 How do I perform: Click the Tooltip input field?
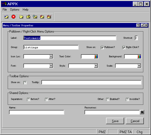click(x=91, y=82)
